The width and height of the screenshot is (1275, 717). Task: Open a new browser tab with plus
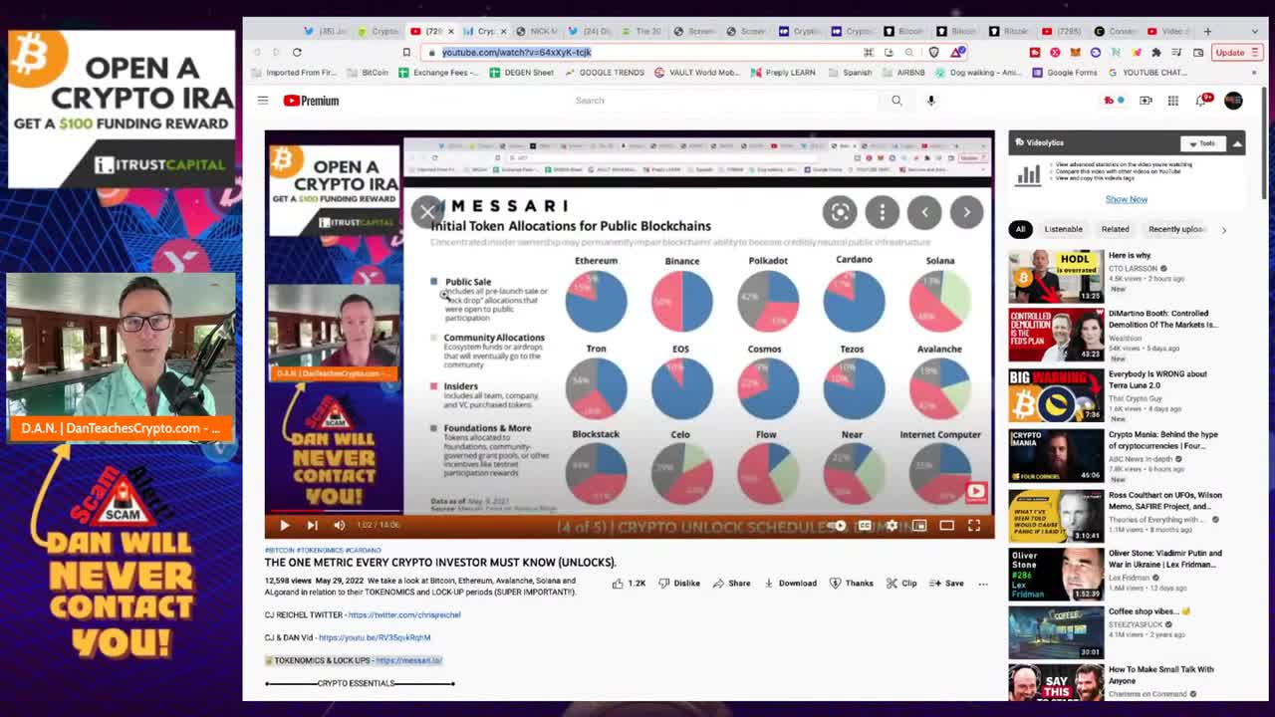1208,31
